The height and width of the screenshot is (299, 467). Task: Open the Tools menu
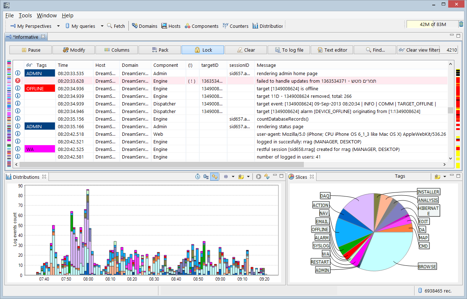25,16
